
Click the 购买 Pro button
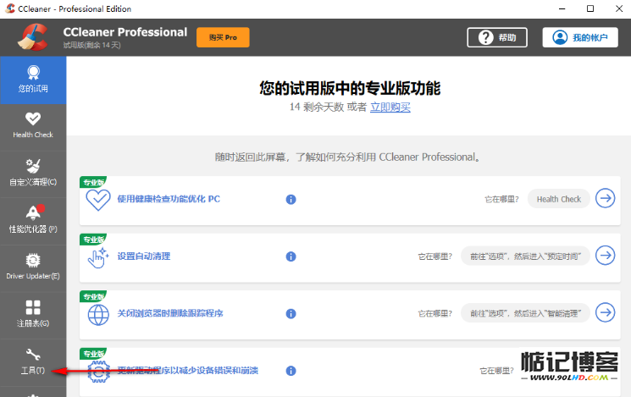223,37
